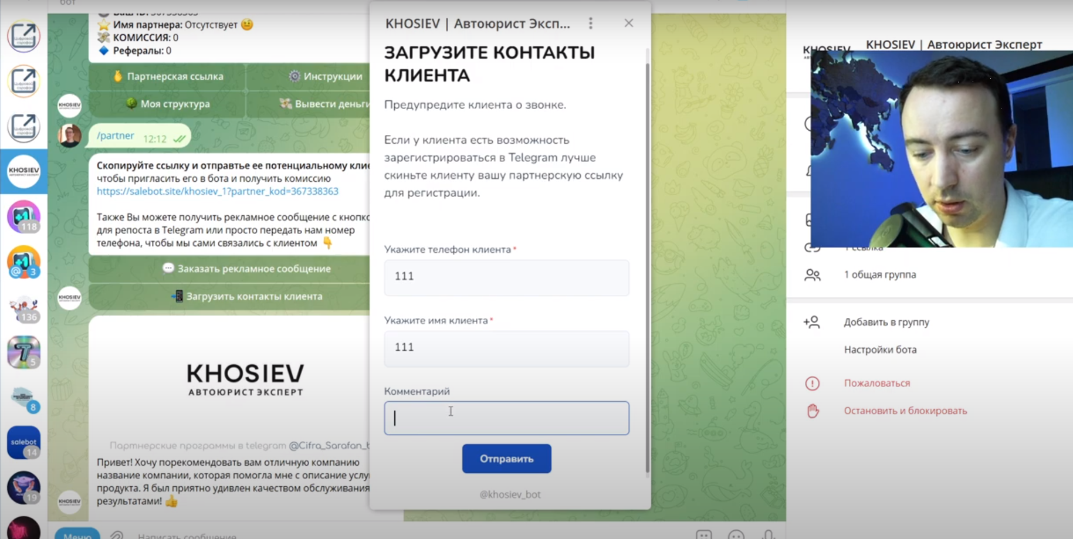The image size is (1073, 539).
Task: Choose Остановить и блокировать
Action: point(905,411)
